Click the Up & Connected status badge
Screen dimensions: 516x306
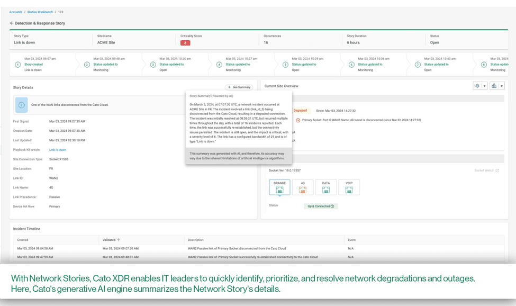[x=321, y=206]
